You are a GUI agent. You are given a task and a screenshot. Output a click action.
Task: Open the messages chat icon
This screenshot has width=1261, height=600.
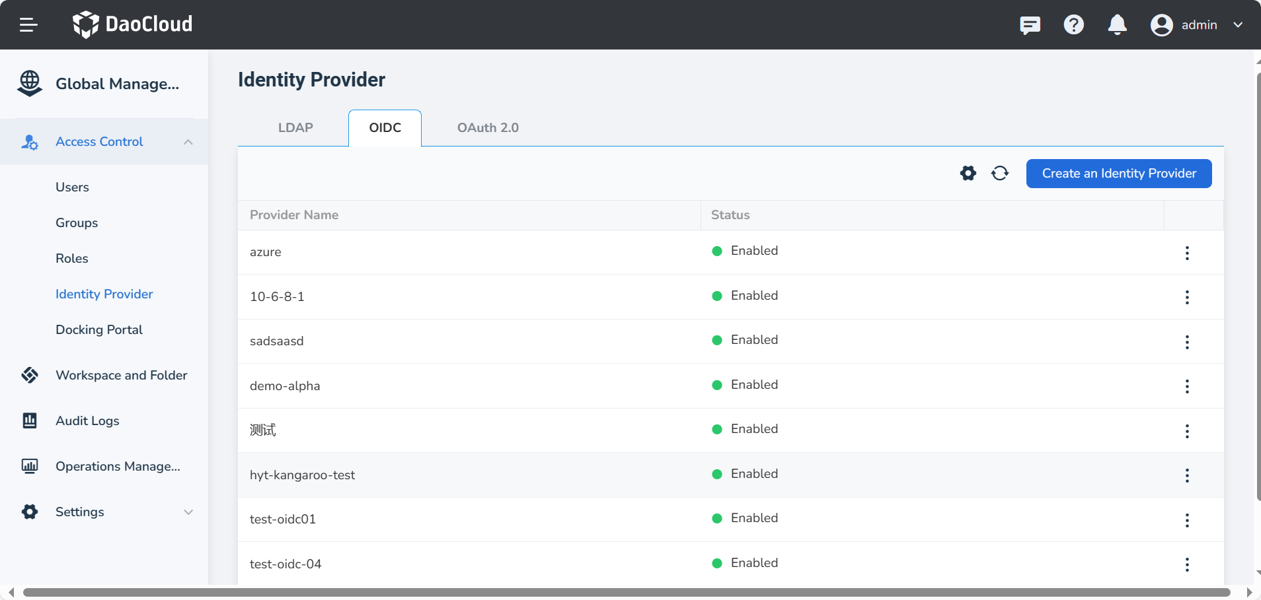(1030, 25)
